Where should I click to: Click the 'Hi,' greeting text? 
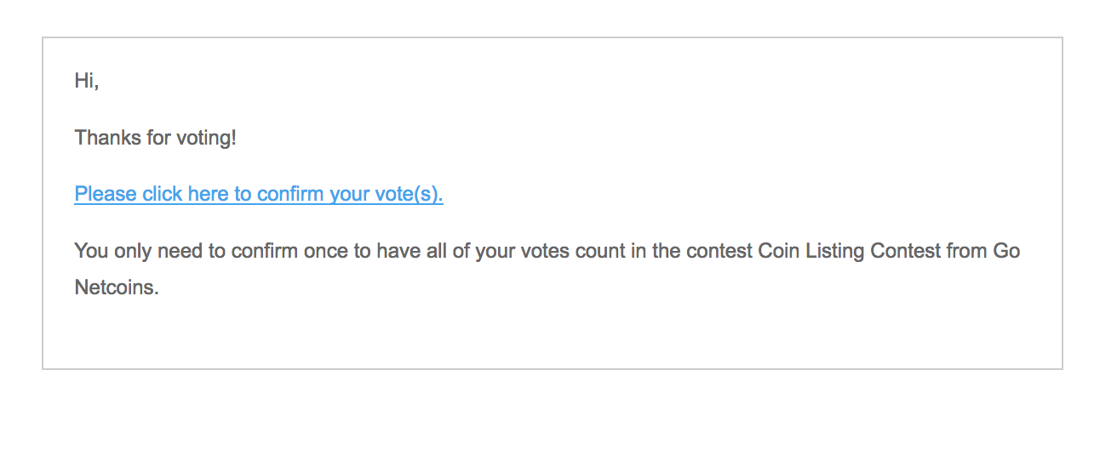(87, 81)
